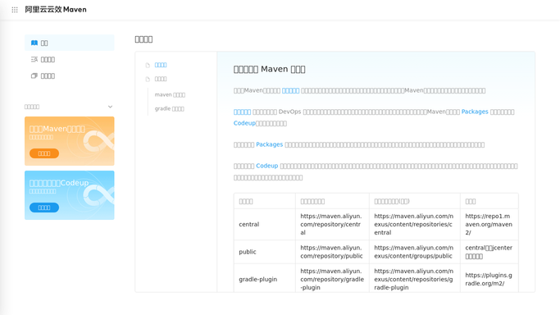Click document icon beside second gray tree entry

[x=148, y=79]
